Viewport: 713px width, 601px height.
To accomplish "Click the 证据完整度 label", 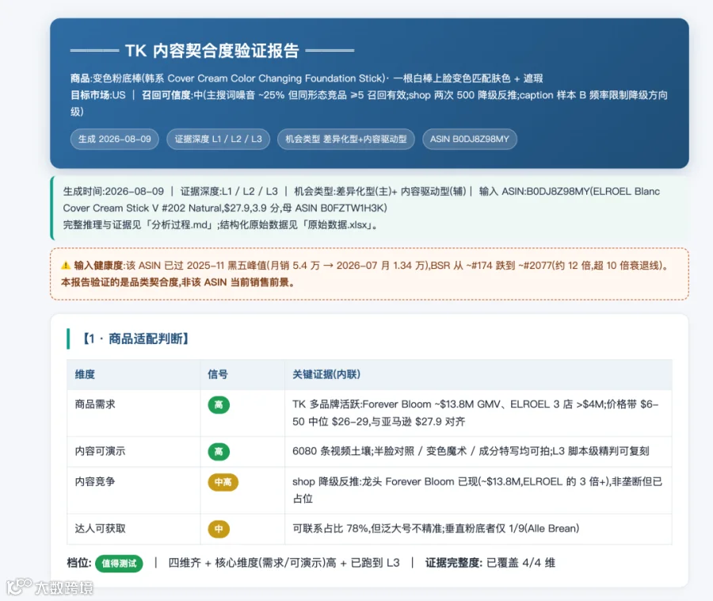I will (453, 563).
